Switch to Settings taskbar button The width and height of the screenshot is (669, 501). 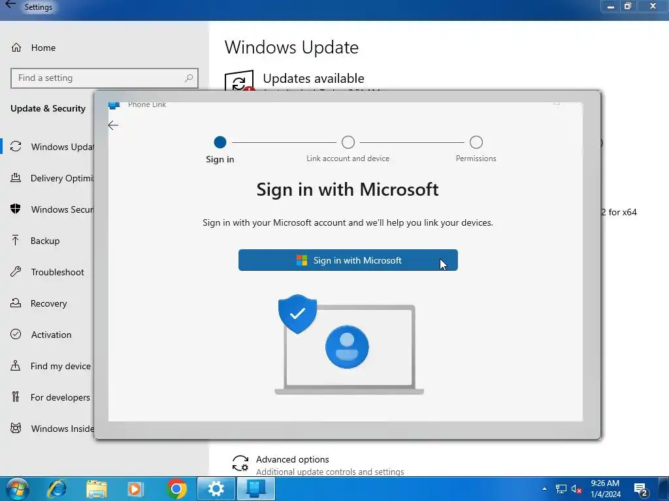click(x=216, y=489)
